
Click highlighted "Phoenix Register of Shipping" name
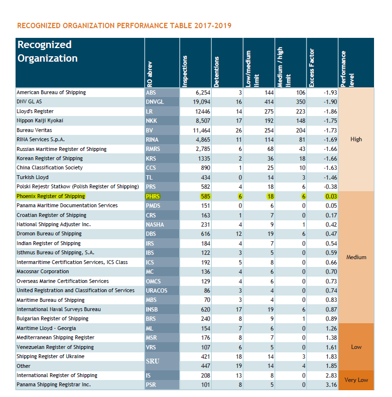(51, 196)
